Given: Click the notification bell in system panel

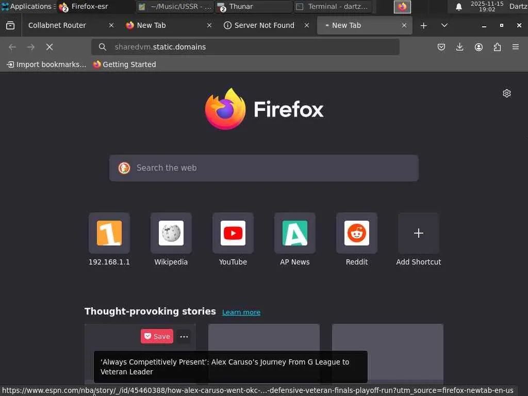Looking at the screenshot, I should tap(458, 7).
